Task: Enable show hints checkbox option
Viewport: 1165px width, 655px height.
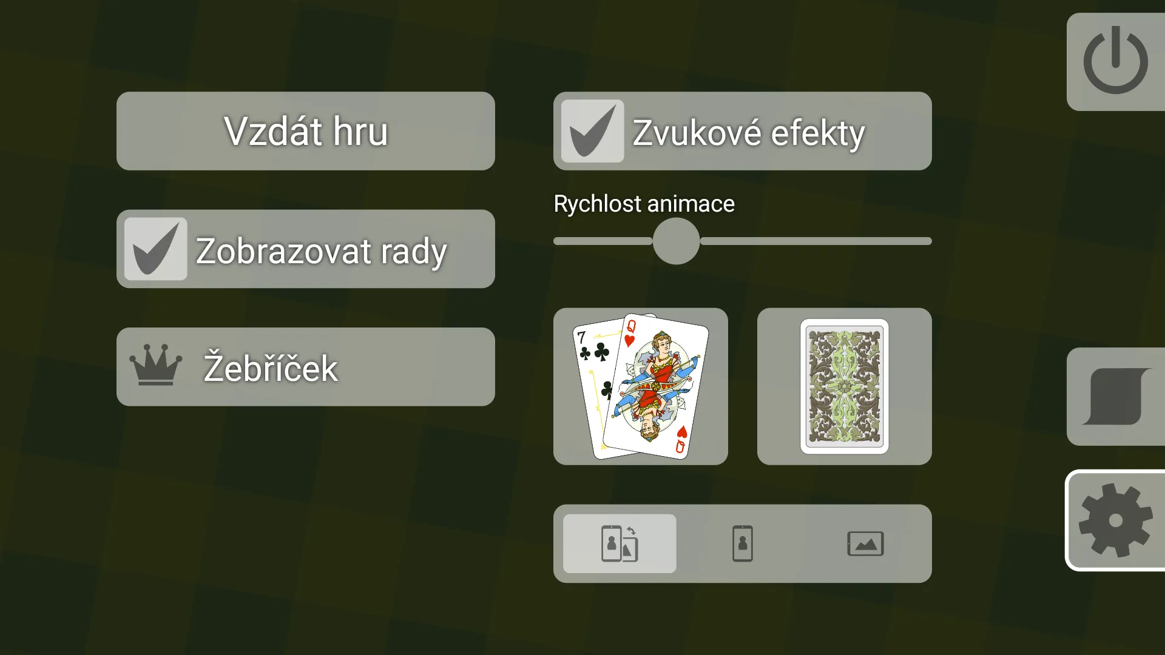Action: coord(156,248)
